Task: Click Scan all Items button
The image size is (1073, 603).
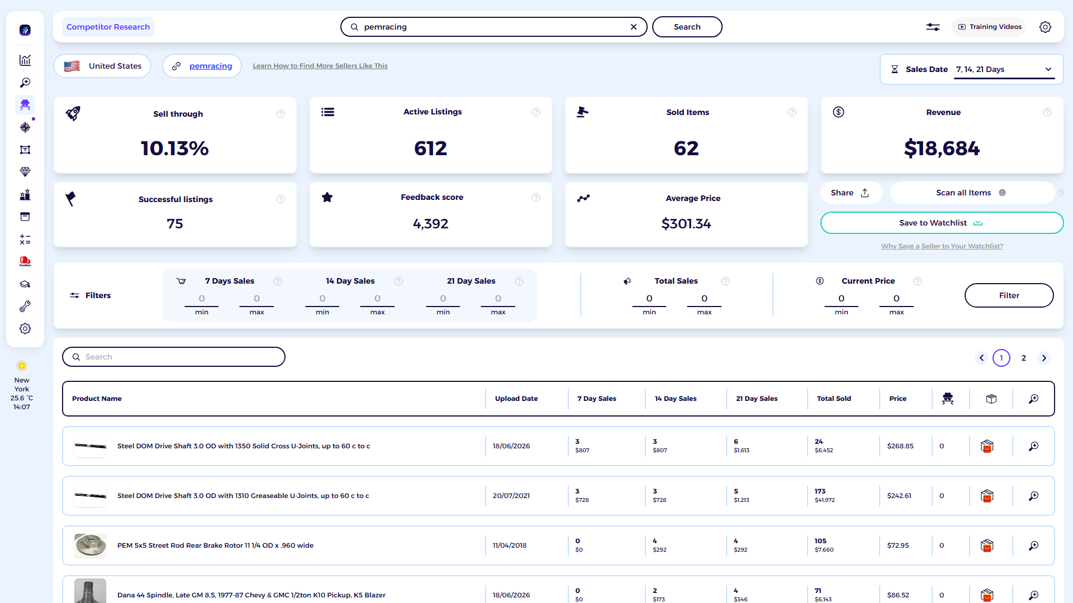Action: coord(972,193)
